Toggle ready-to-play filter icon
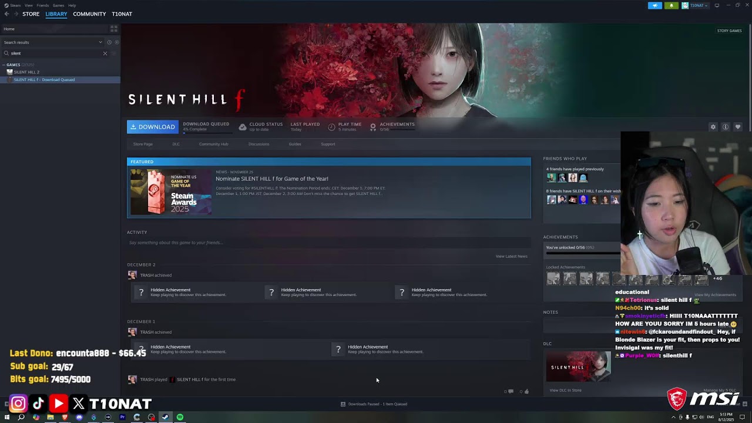 tap(116, 42)
